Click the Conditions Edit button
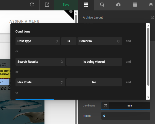This screenshot has width=155, height=124. (130, 106)
